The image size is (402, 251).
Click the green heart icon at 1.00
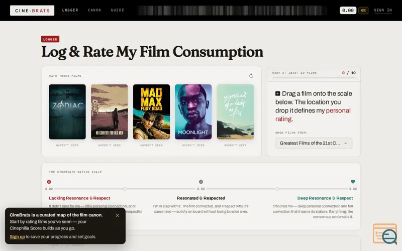click(x=353, y=182)
